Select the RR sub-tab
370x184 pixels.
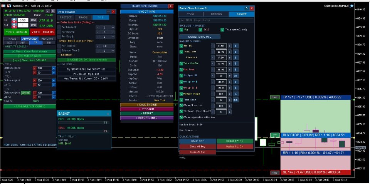49,43
